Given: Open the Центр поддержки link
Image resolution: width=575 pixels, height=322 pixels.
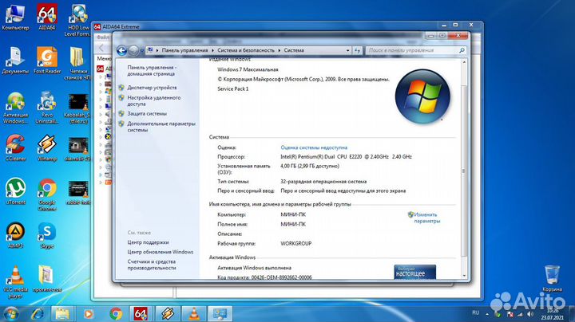Looking at the screenshot, I should click(148, 242).
